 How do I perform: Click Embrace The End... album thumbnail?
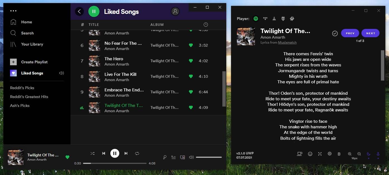click(94, 92)
